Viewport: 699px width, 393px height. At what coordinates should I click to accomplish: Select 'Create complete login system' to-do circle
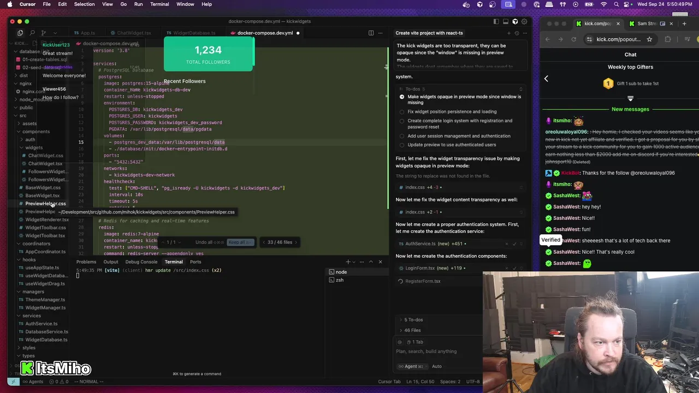402,121
